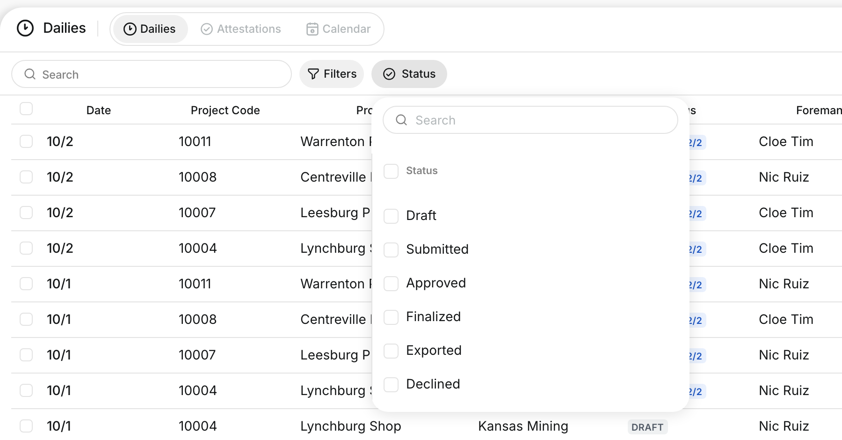Check the Submitted status option
The height and width of the screenshot is (440, 842).
tap(391, 250)
